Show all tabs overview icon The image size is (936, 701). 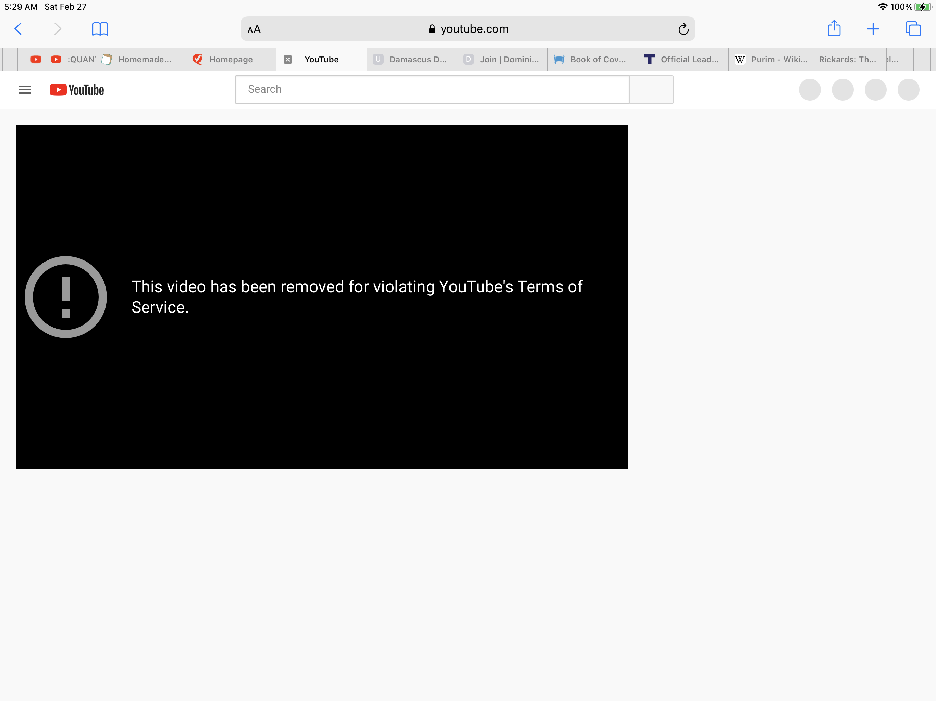[x=913, y=29]
